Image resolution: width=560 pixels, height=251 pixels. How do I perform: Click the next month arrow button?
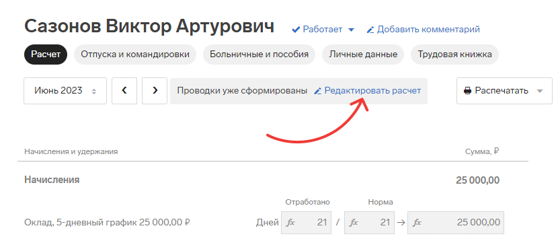pos(155,91)
